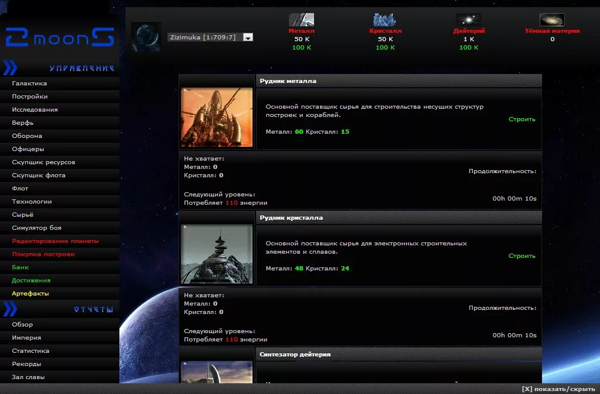
Task: Click the Металл resource label
Action: coord(301,30)
